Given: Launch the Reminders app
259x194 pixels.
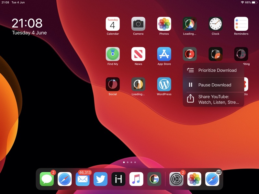Looking at the screenshot, I should click(241, 24).
